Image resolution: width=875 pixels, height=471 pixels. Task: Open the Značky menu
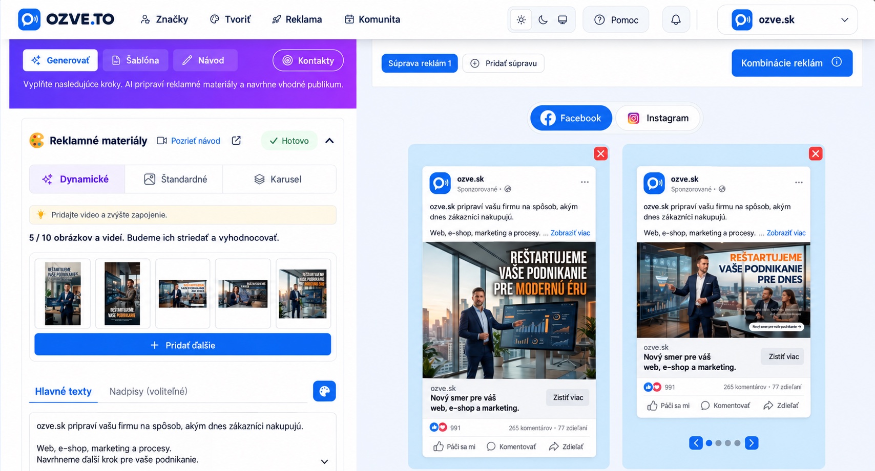164,19
